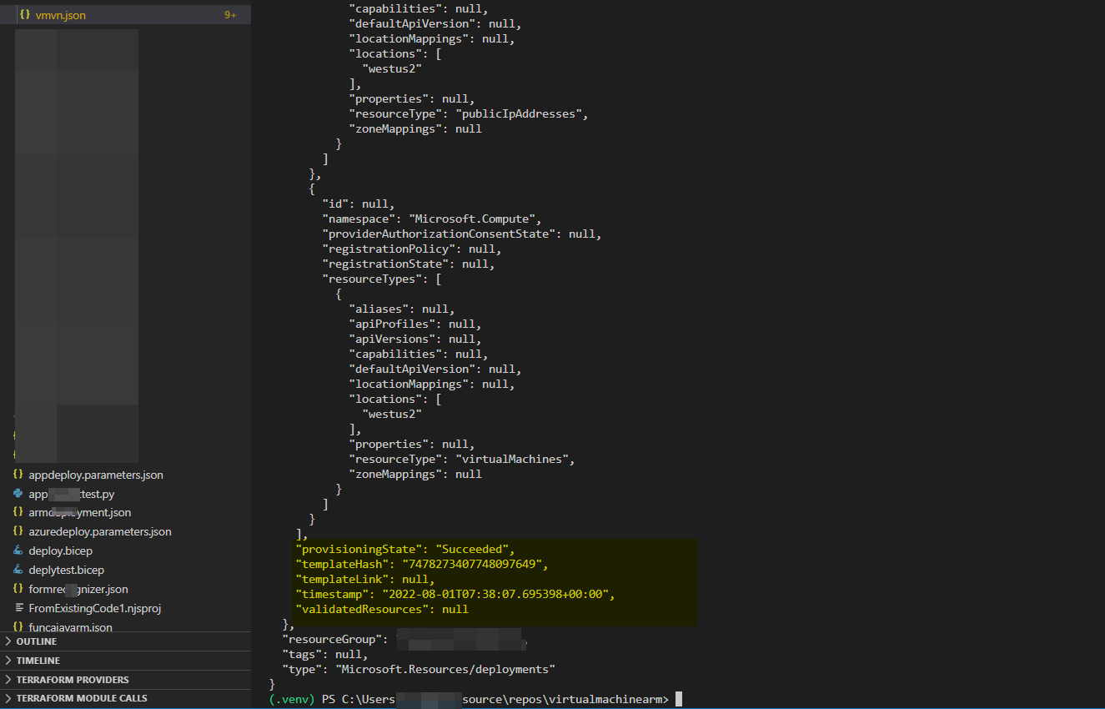Click the Bicep icon beside deploy.bicep

coord(18,551)
